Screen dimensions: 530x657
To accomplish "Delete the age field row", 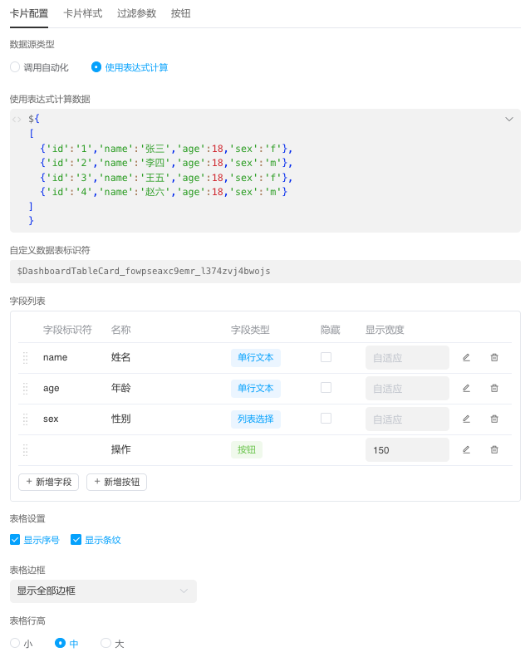I will click(x=494, y=388).
